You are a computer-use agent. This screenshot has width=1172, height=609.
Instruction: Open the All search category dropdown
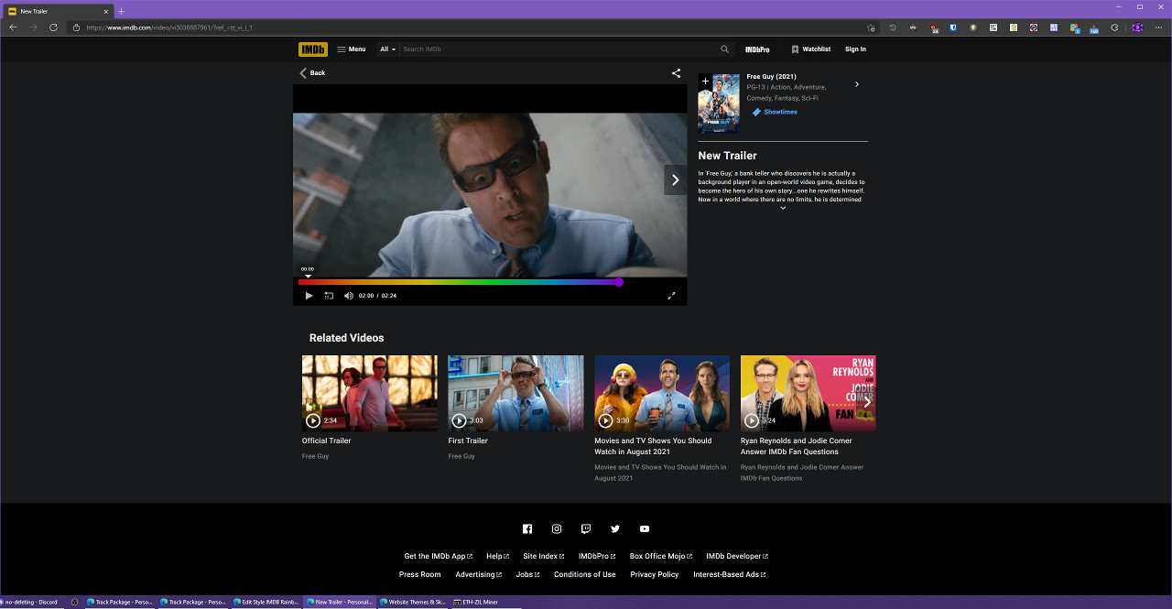[x=386, y=49]
